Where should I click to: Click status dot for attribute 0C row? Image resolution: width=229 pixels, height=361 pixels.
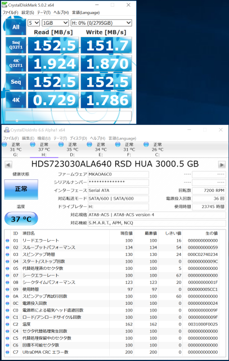(x=7, y=304)
